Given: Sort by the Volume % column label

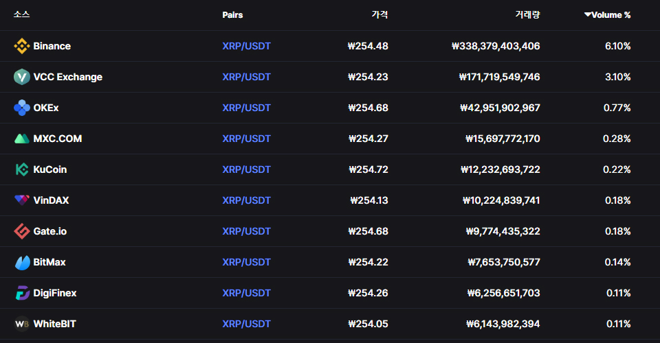Looking at the screenshot, I should click(610, 15).
